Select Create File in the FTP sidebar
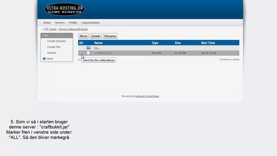Image resolution: width=277 pixels, height=156 pixels. pyautogui.click(x=54, y=47)
